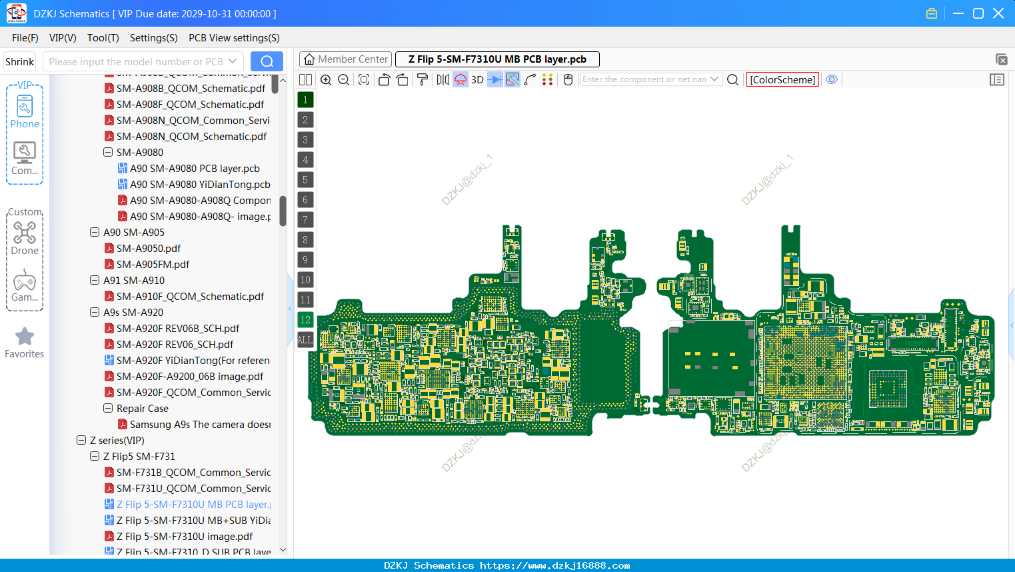Open the ColorScheme options
The image size is (1015, 572).
pos(782,79)
